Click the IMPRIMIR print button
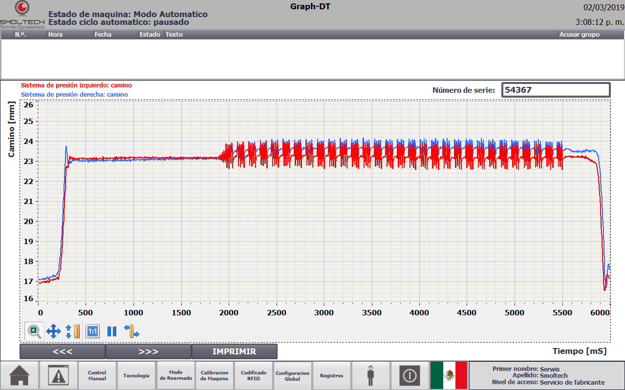 (235, 351)
